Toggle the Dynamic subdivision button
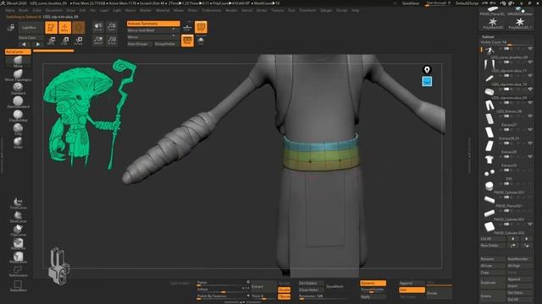542x304 pixels. pyautogui.click(x=373, y=283)
